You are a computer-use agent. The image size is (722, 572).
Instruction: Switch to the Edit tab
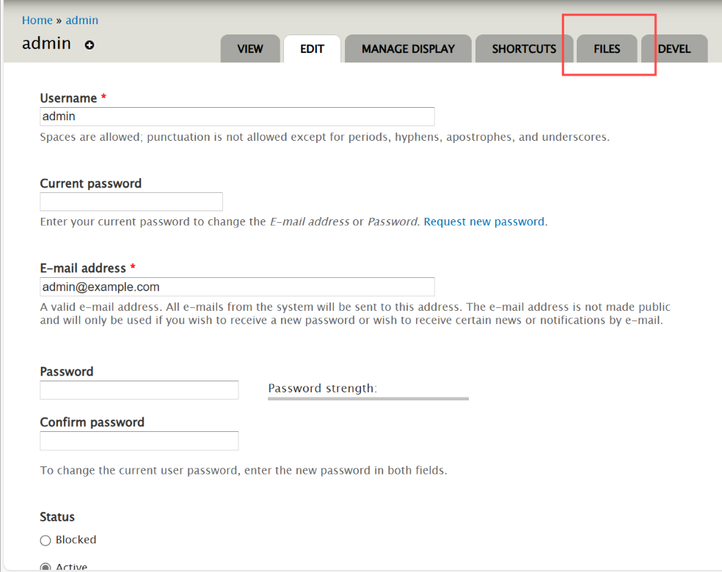312,48
